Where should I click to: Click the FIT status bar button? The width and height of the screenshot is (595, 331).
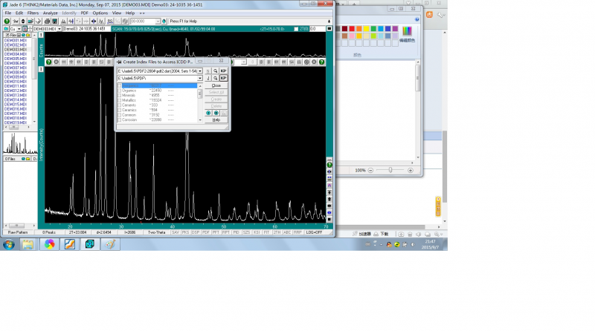tap(265, 232)
